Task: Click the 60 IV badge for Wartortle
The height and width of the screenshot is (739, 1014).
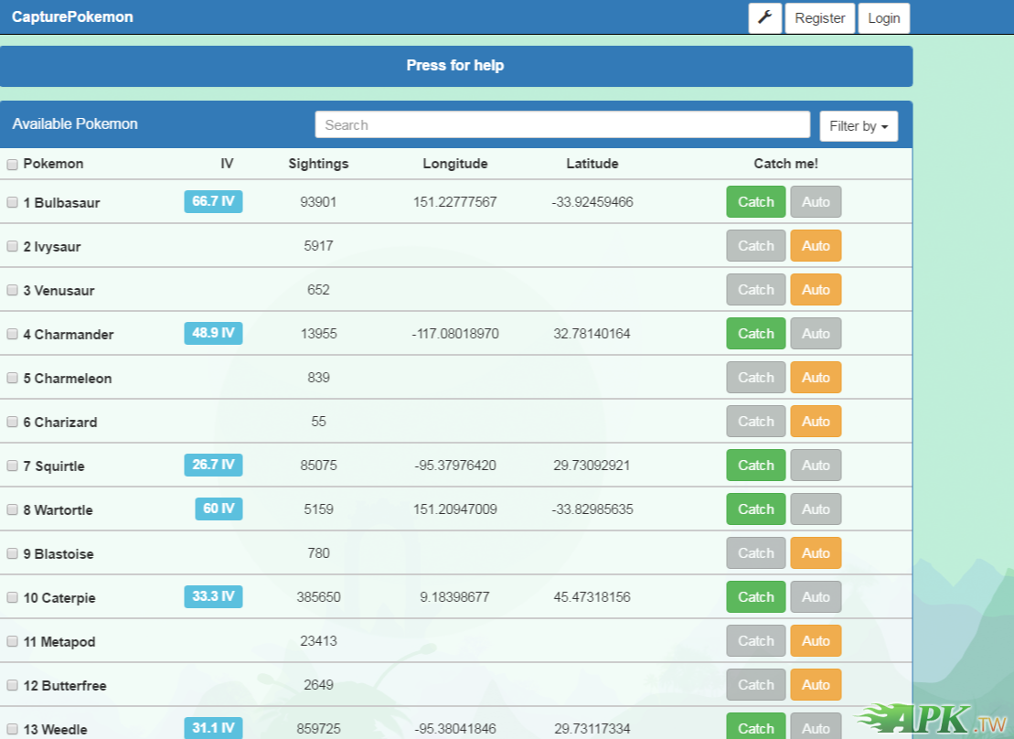Action: [x=219, y=509]
